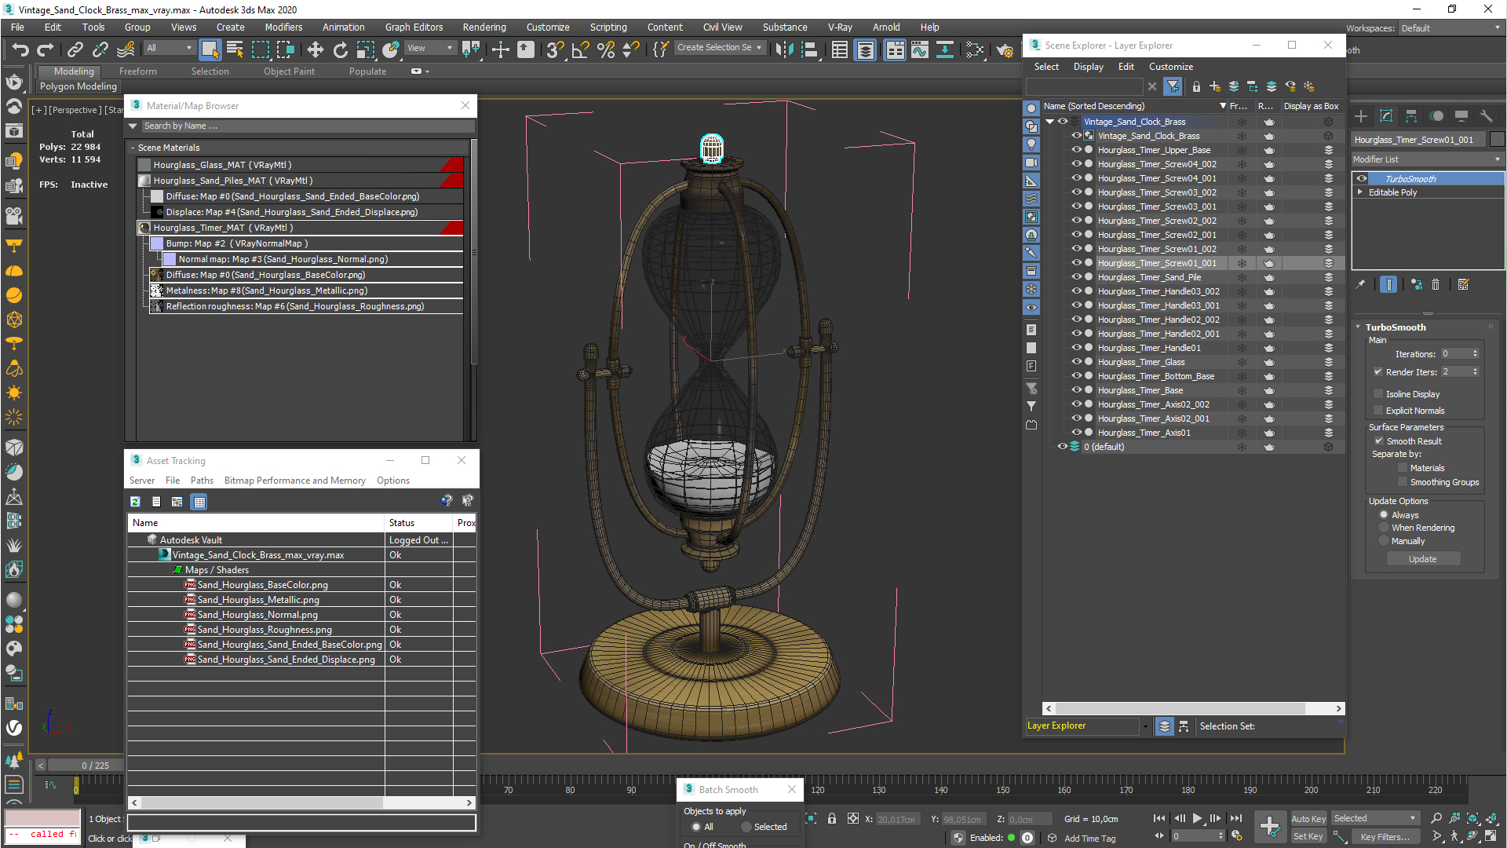Click the TurboSmooth Update button
This screenshot has width=1507, height=848.
pyautogui.click(x=1422, y=559)
